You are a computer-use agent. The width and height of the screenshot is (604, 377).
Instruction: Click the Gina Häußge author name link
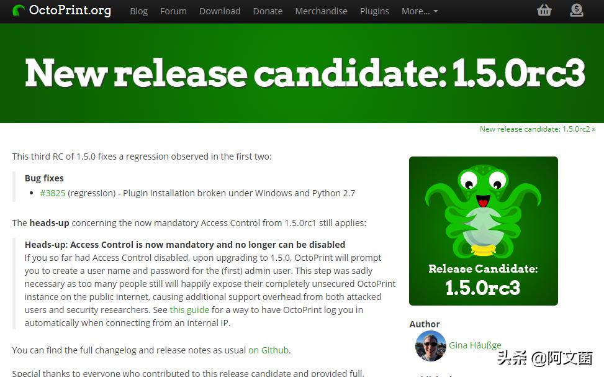click(475, 345)
